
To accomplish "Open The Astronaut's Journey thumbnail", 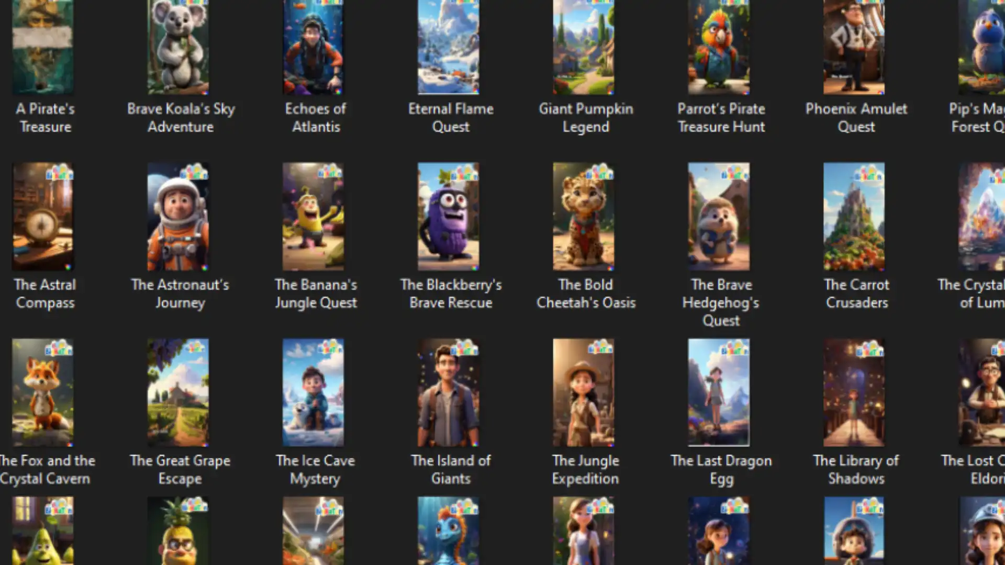I will pyautogui.click(x=178, y=217).
